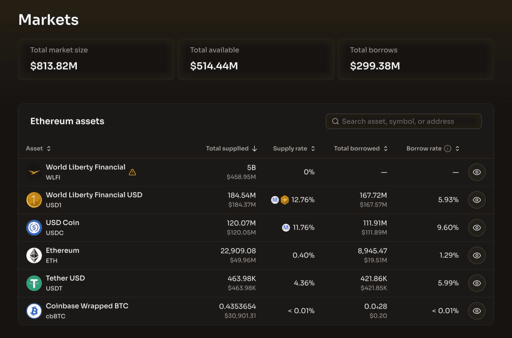This screenshot has height=338, width=512.
Task: Click the Borrow rate info icon
Action: coord(448,149)
